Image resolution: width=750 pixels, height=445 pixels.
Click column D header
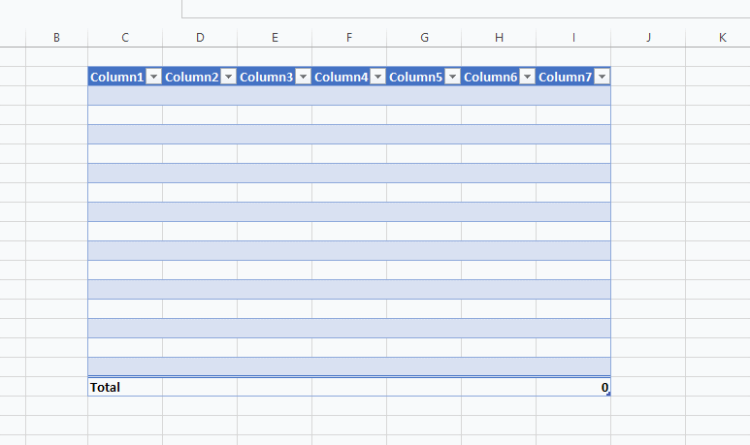[x=200, y=38]
